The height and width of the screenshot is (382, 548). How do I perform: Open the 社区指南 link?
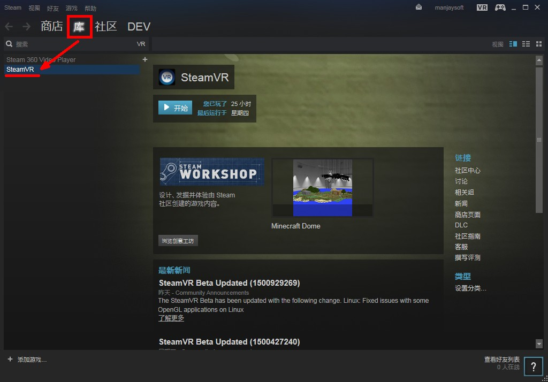point(467,236)
